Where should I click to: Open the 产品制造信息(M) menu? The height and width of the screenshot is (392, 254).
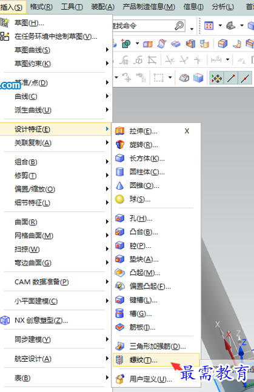149,7
